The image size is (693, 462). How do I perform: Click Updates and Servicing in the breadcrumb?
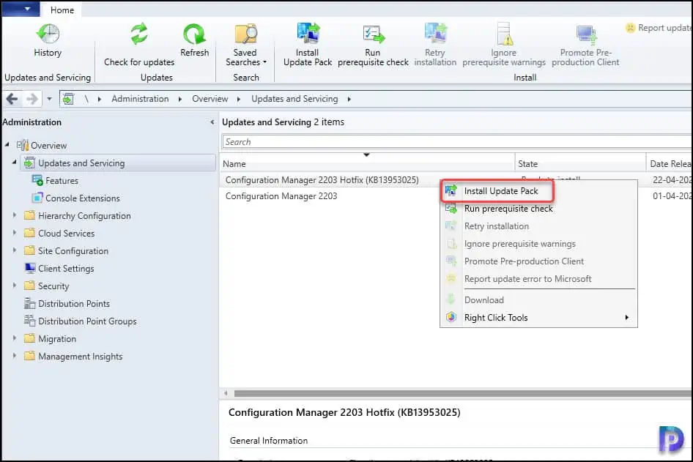pyautogui.click(x=294, y=99)
